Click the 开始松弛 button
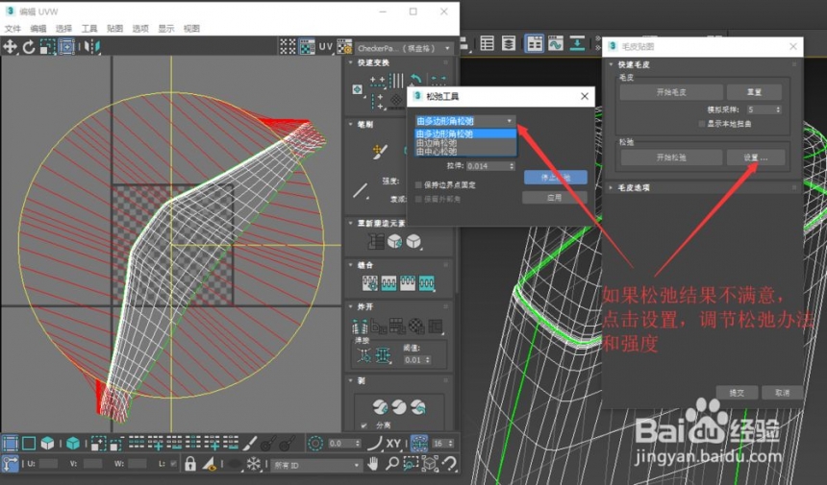Image resolution: width=827 pixels, height=485 pixels. click(x=671, y=158)
